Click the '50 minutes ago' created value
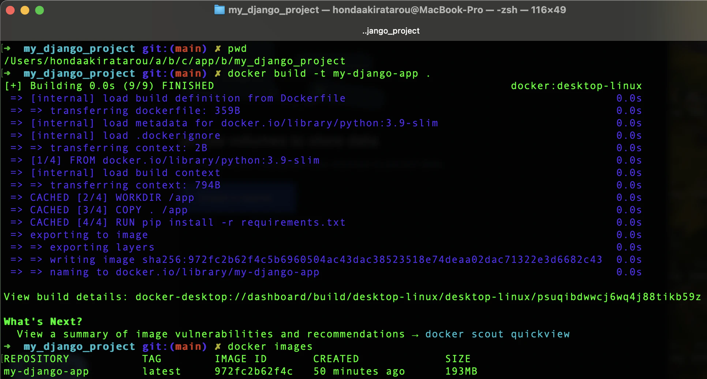Image resolution: width=707 pixels, height=379 pixels. 359,371
